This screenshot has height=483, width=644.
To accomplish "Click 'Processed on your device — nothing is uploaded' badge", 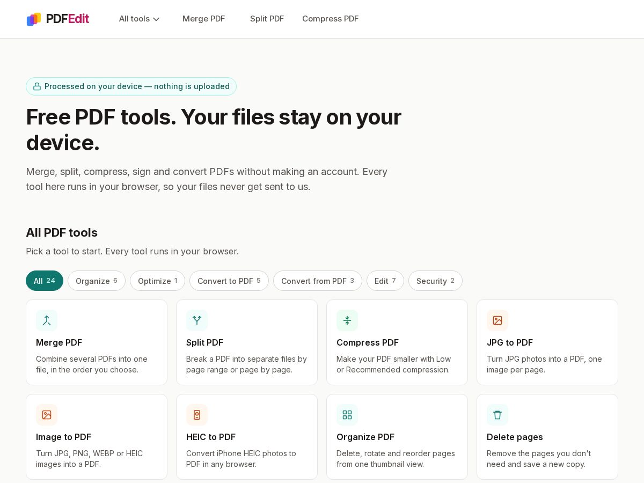I will coord(131,86).
